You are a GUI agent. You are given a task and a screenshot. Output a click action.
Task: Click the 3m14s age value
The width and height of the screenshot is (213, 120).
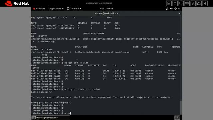(106, 71)
